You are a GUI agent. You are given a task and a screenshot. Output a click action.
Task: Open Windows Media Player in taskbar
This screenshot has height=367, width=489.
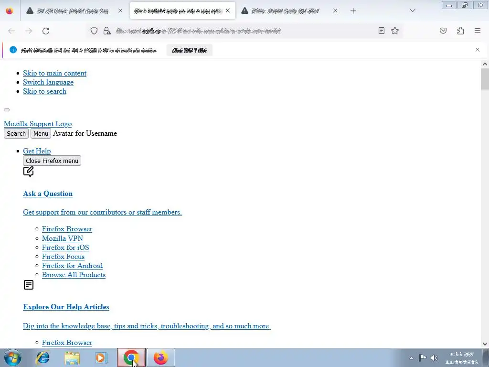click(x=101, y=357)
